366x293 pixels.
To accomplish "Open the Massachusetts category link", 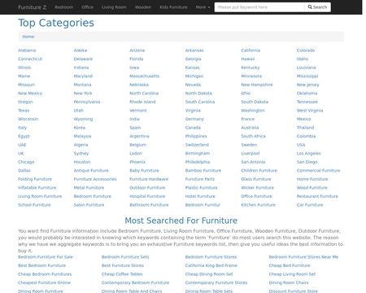I will (145, 77).
